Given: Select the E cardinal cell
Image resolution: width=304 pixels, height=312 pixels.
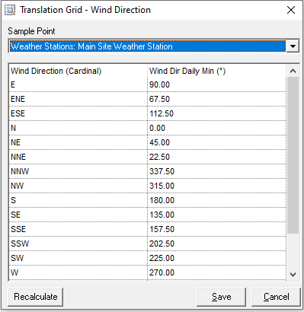Looking at the screenshot, I should [x=78, y=84].
